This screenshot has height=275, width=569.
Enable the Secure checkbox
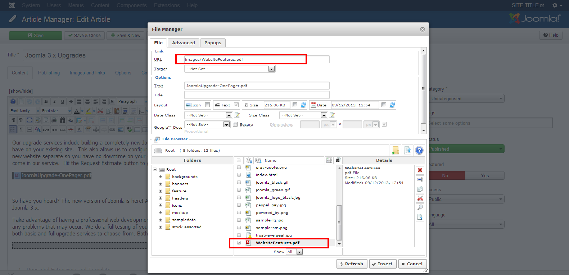click(235, 124)
